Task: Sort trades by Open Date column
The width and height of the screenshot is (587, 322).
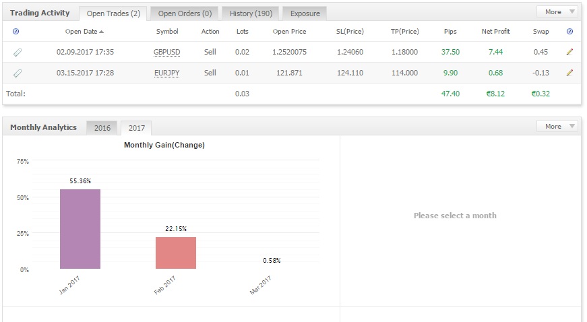Action: (x=84, y=32)
